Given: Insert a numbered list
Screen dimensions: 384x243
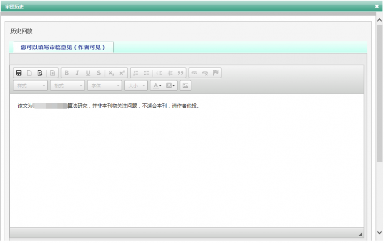Looking at the screenshot, I should [x=136, y=73].
